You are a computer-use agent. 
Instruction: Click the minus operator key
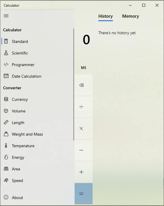(83, 150)
